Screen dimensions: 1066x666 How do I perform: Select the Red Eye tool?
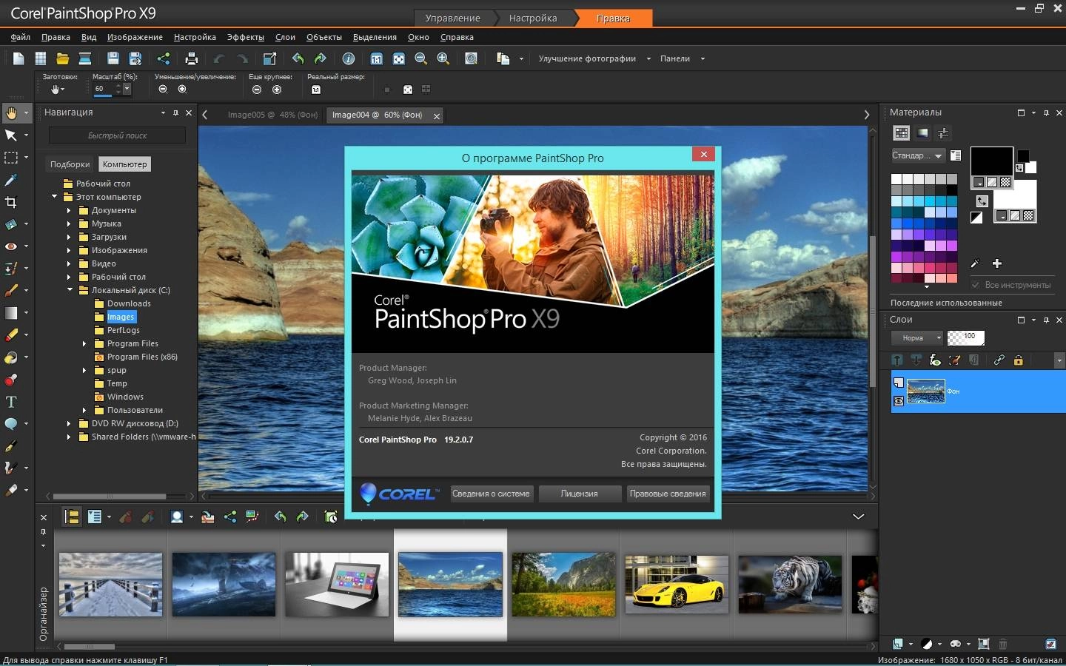pos(11,246)
